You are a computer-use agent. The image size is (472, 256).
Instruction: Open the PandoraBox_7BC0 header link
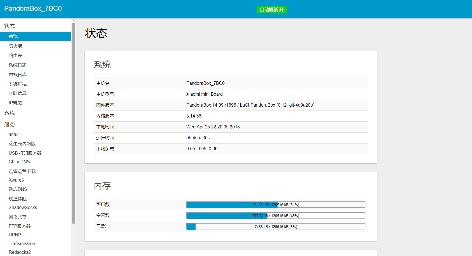[33, 8]
